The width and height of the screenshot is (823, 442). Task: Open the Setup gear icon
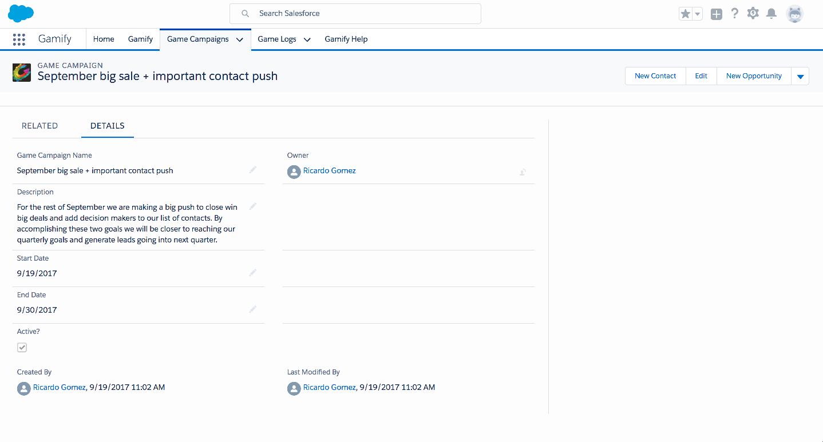pos(753,14)
